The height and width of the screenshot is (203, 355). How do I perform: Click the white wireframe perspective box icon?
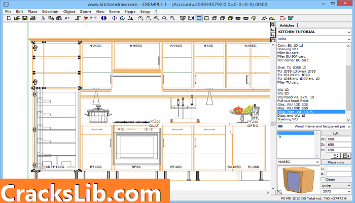222,18
